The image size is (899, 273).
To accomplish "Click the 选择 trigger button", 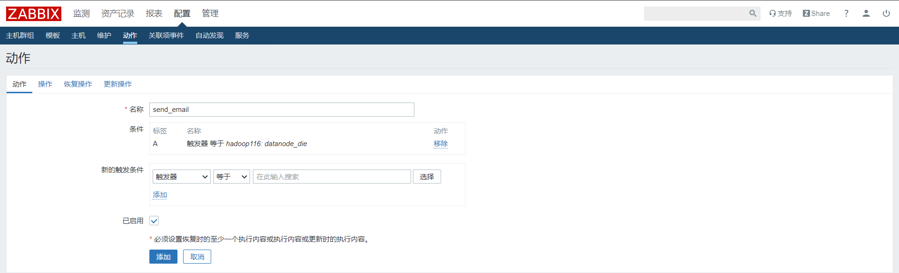I will click(x=427, y=177).
